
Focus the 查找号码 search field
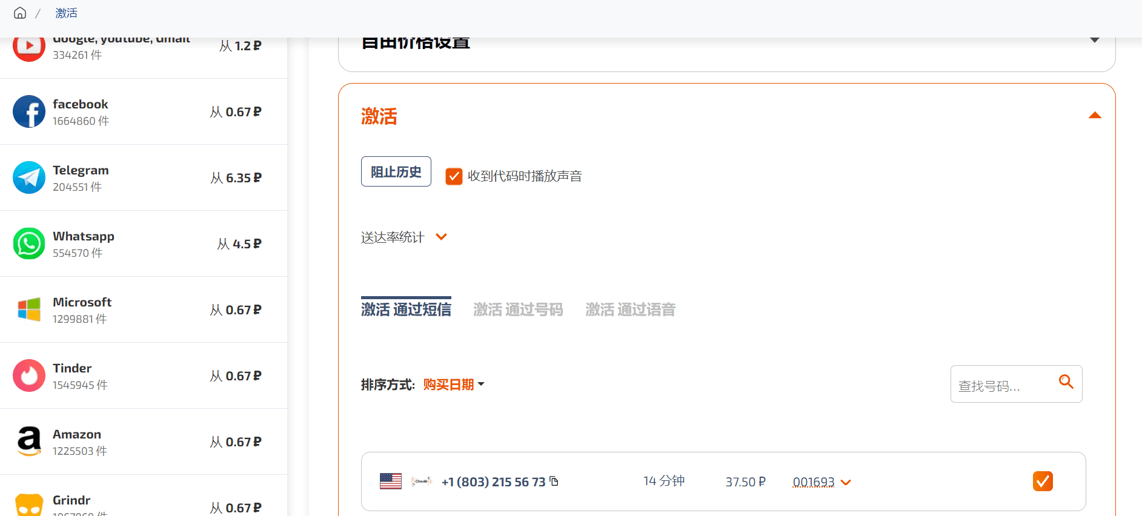tap(1003, 385)
